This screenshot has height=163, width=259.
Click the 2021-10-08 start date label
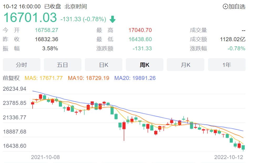pos(45,157)
